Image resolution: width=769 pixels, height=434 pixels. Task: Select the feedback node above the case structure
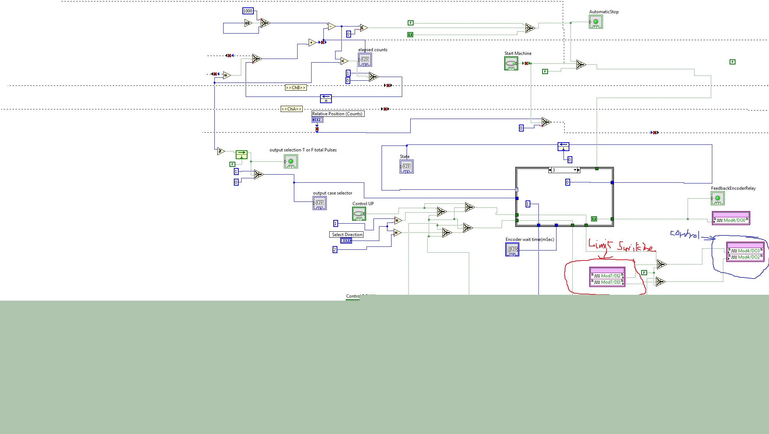pyautogui.click(x=563, y=147)
